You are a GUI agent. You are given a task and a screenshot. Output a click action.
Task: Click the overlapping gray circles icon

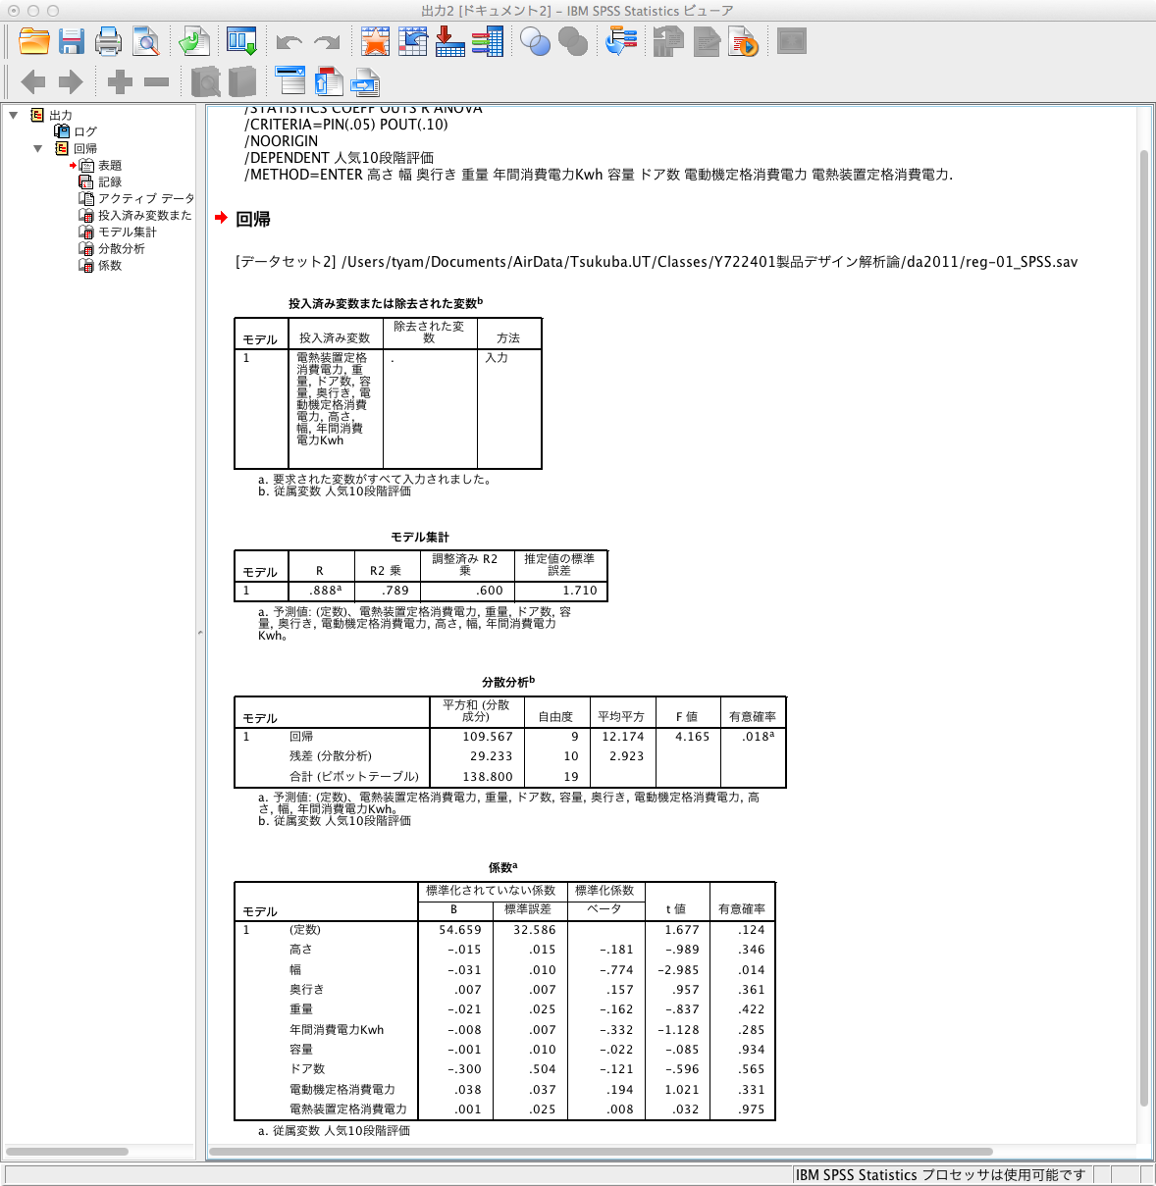pos(572,41)
